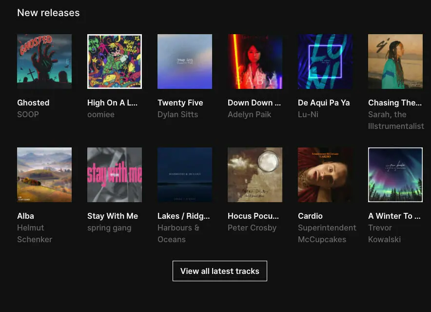Open the A Winter To aurora cover
Image resolution: width=431 pixels, height=312 pixels.
(x=395, y=175)
